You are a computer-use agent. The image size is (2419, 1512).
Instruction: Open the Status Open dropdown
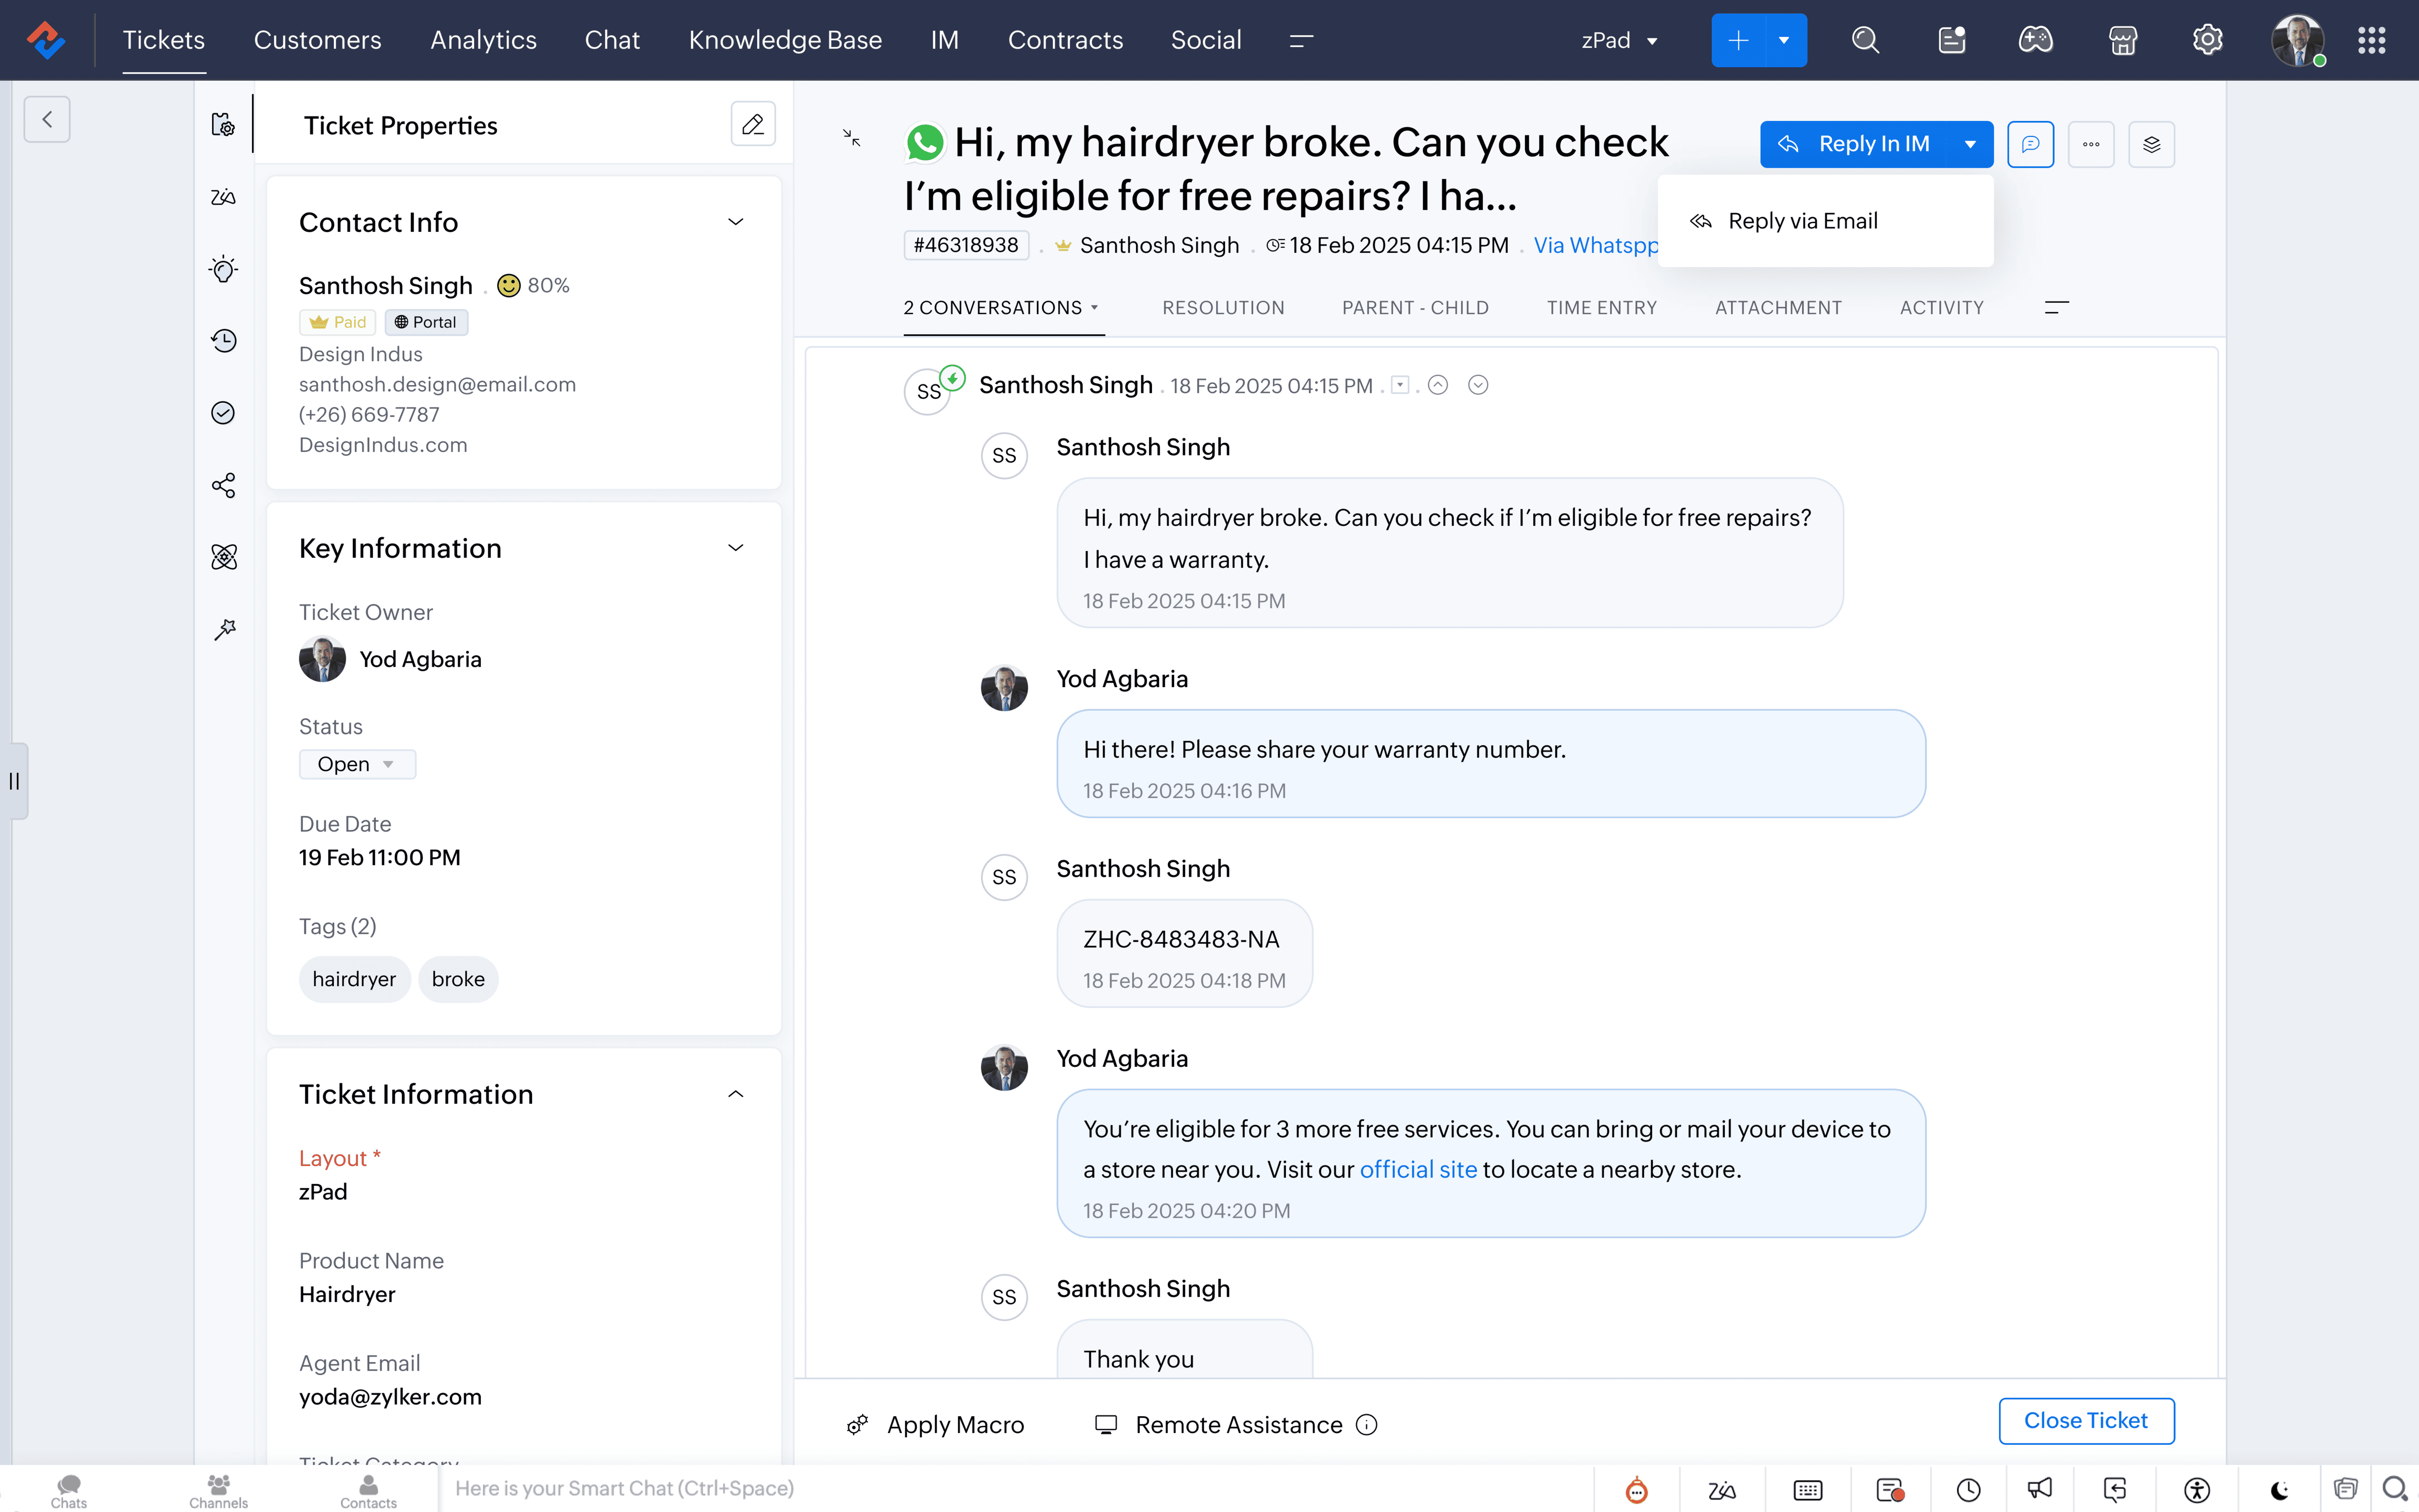click(357, 764)
